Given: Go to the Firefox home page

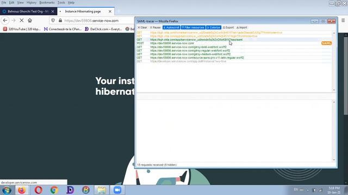Looking at the screenshot, I should point(30,21).
